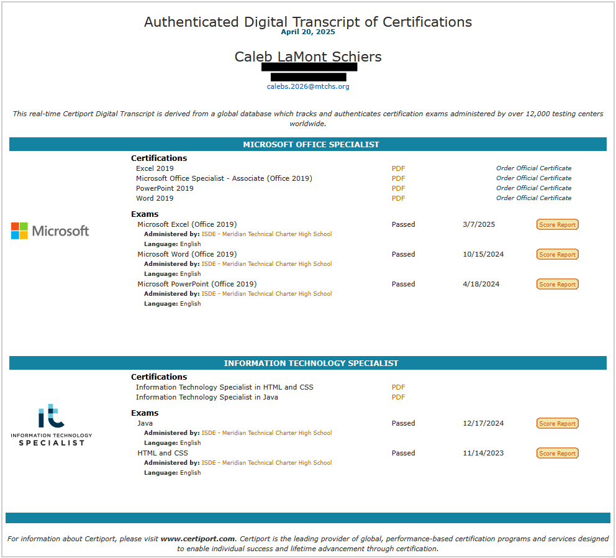Open school link under HTML and CSS exam
616x558 pixels.
coord(267,463)
